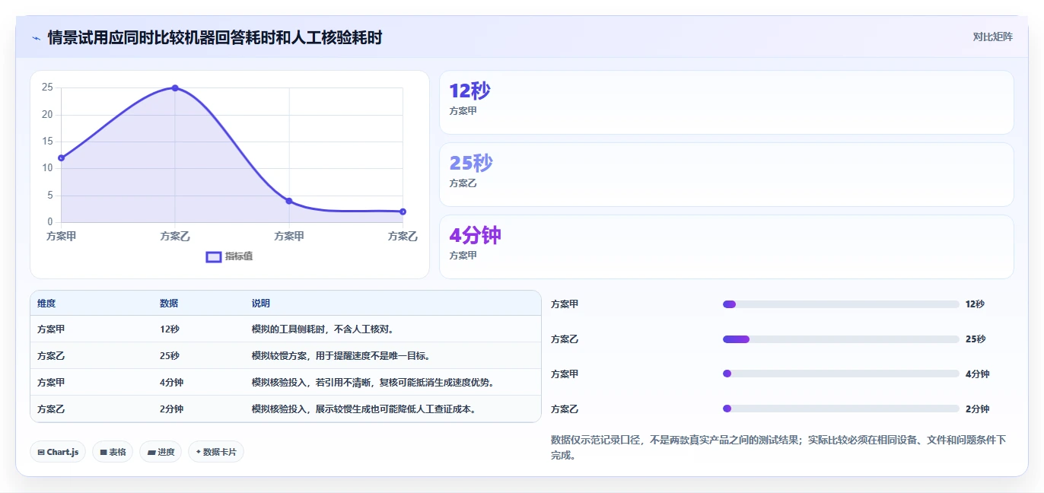Screen dimensions: 1044x493
Task: Click the 说明 table column header
Action: coord(261,304)
